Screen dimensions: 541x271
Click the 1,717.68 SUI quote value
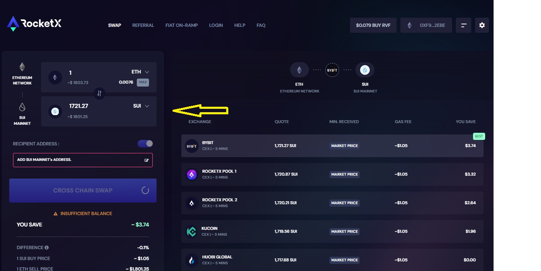tap(286, 260)
